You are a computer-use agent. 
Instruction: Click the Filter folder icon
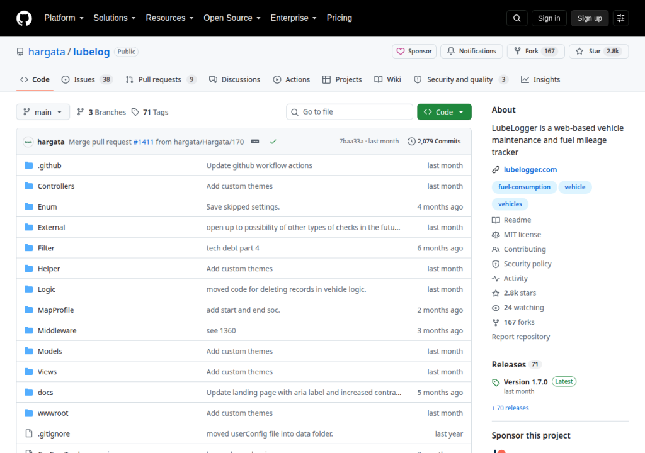(x=28, y=248)
